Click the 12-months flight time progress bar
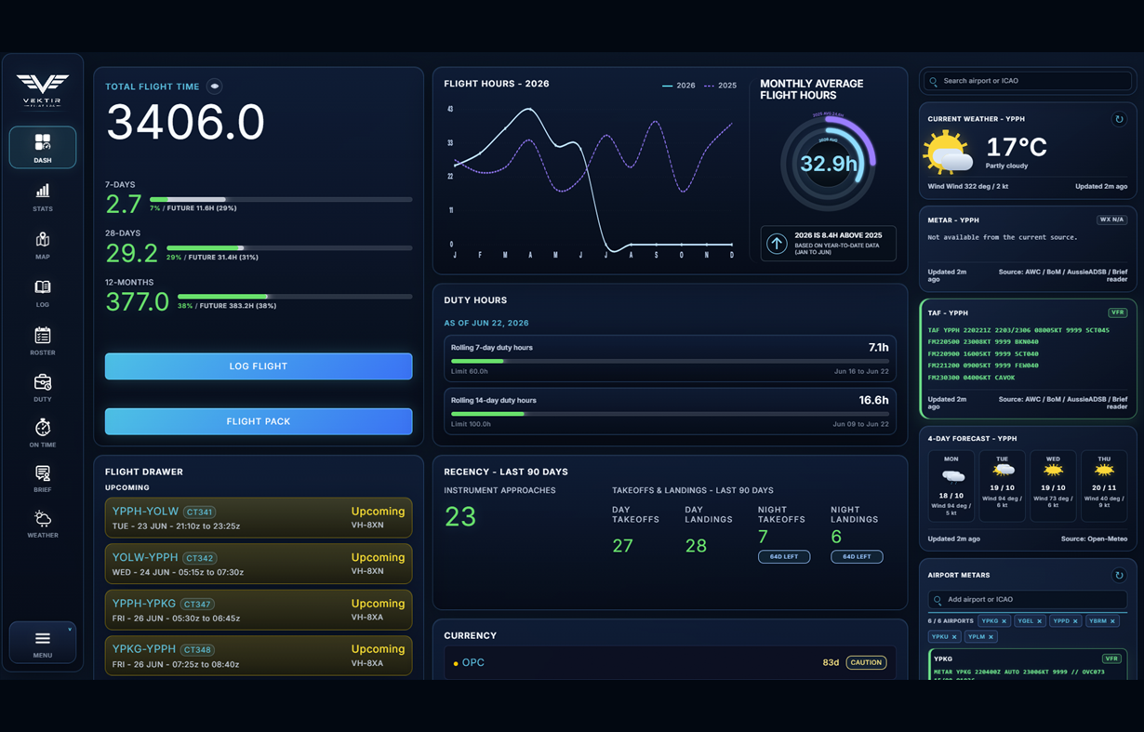 click(295, 297)
